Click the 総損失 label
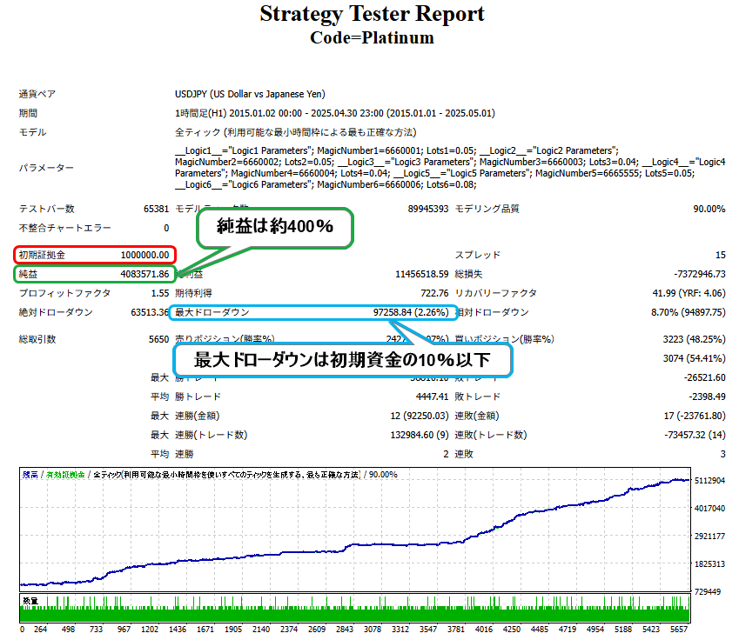The width and height of the screenshot is (739, 640). 468,274
